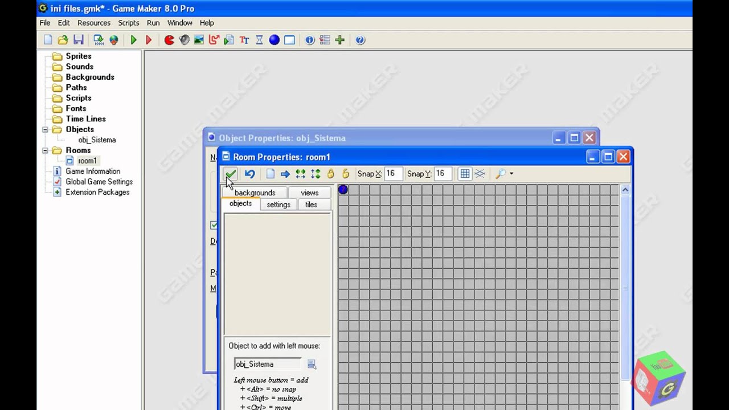
Task: Open the zoom magnifier dropdown arrow
Action: click(x=511, y=174)
